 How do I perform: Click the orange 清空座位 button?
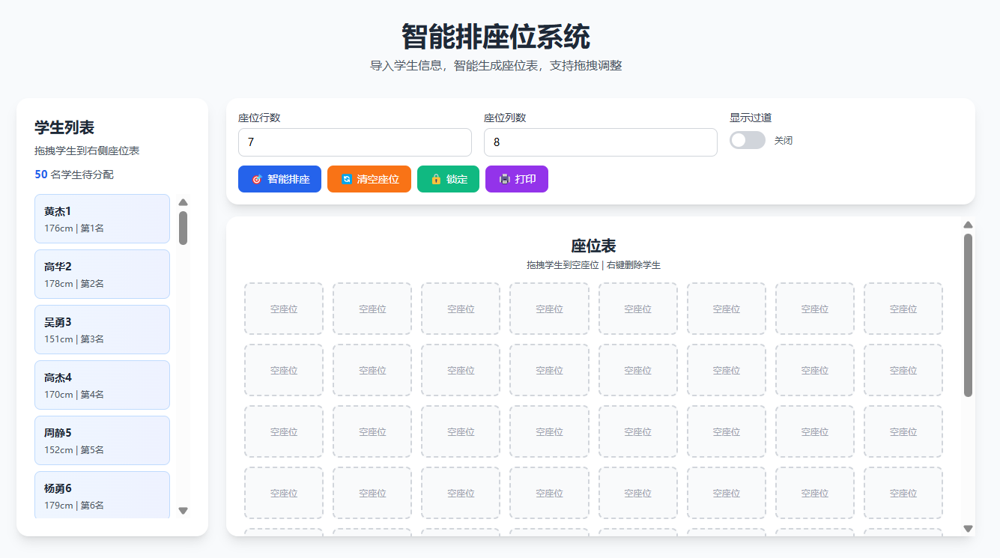tap(369, 179)
